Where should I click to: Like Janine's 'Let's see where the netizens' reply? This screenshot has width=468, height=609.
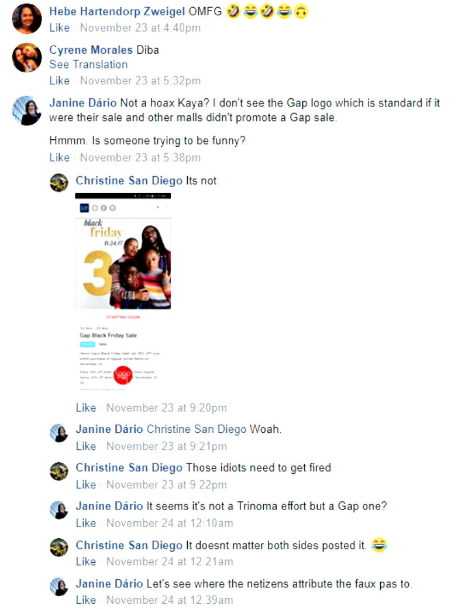[x=86, y=600]
